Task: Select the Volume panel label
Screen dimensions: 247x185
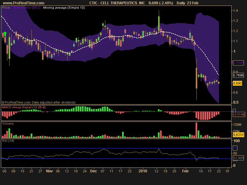Action: point(8,124)
